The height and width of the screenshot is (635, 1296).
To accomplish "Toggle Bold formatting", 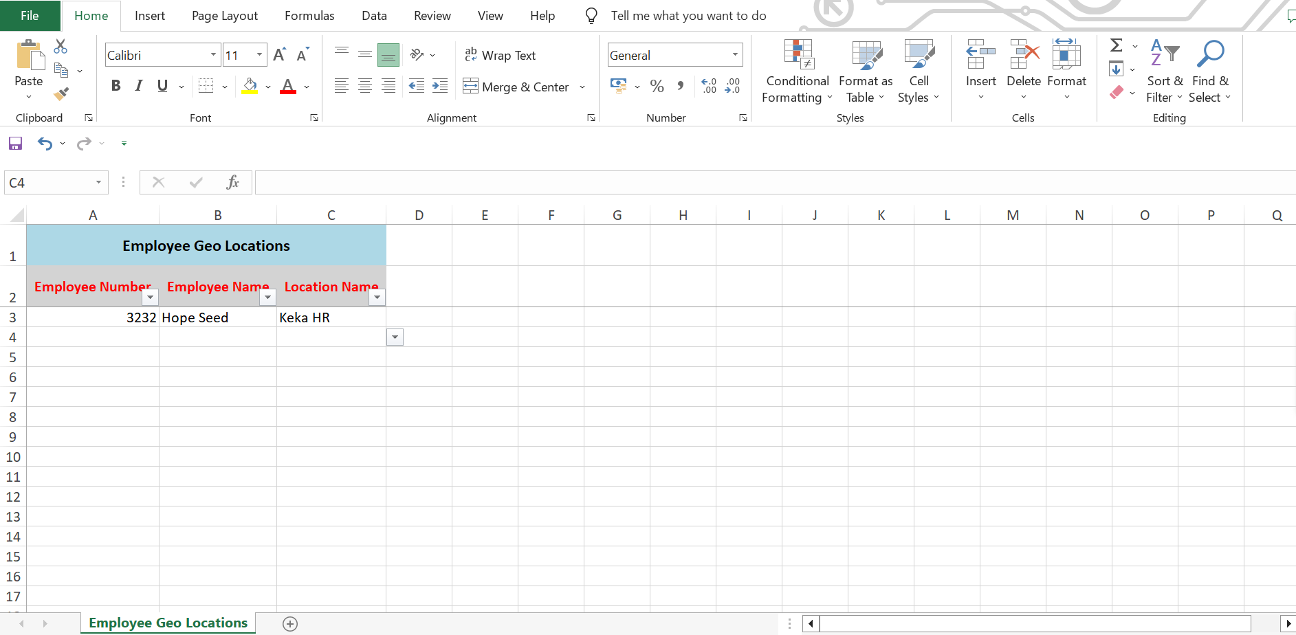I will [116, 86].
